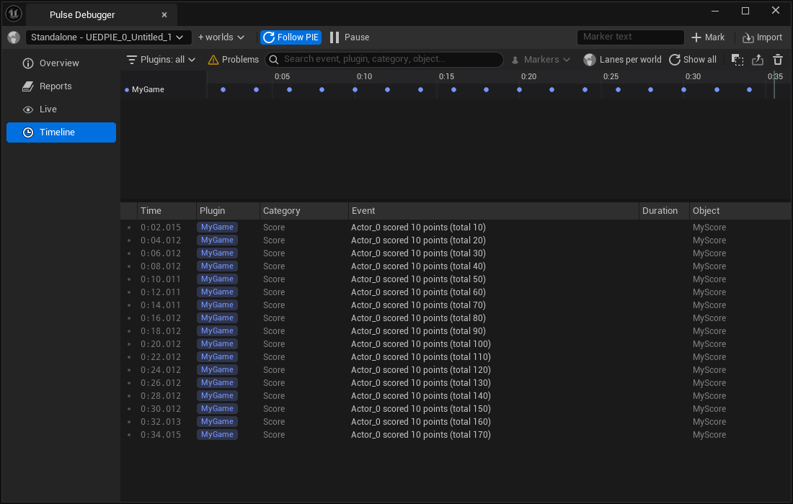
Task: Click the Unreal Engine logo icon
Action: pyautogui.click(x=14, y=14)
